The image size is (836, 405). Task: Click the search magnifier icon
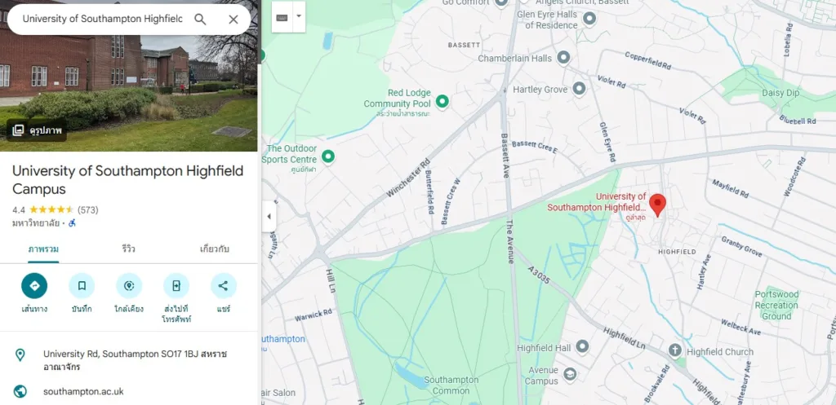(x=200, y=20)
